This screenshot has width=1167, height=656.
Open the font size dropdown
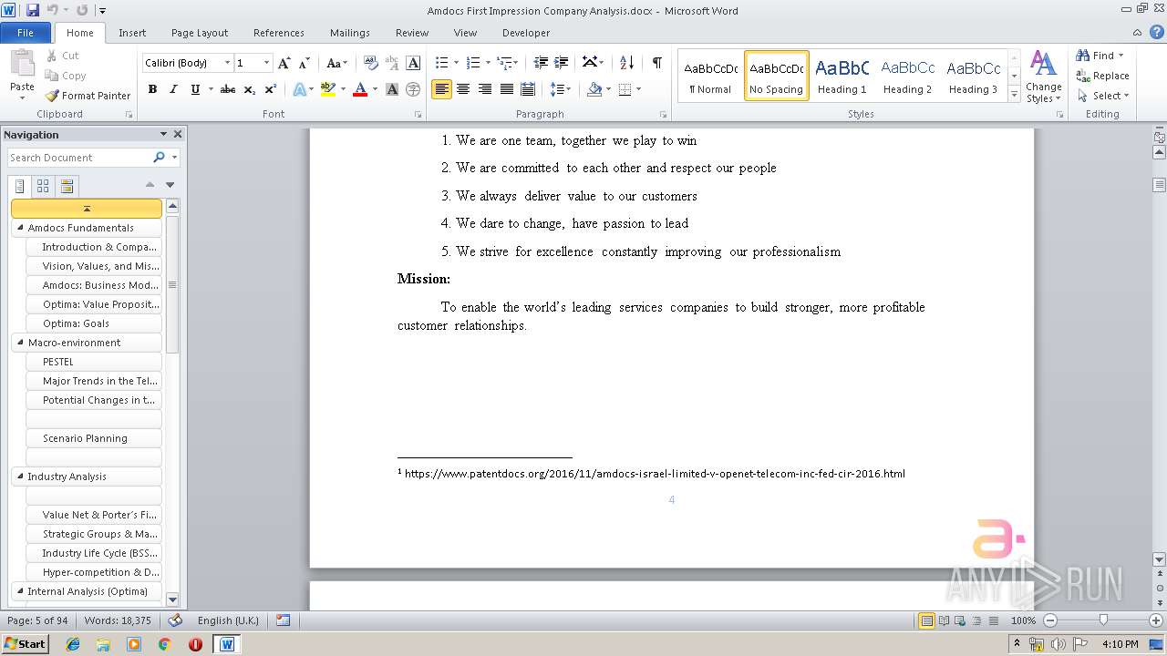[x=266, y=63]
